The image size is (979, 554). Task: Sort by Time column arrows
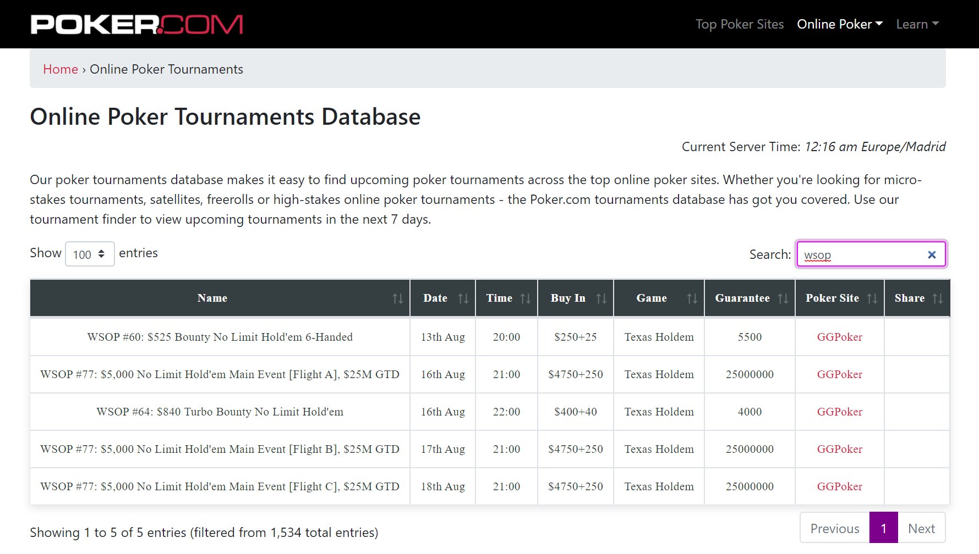point(526,298)
